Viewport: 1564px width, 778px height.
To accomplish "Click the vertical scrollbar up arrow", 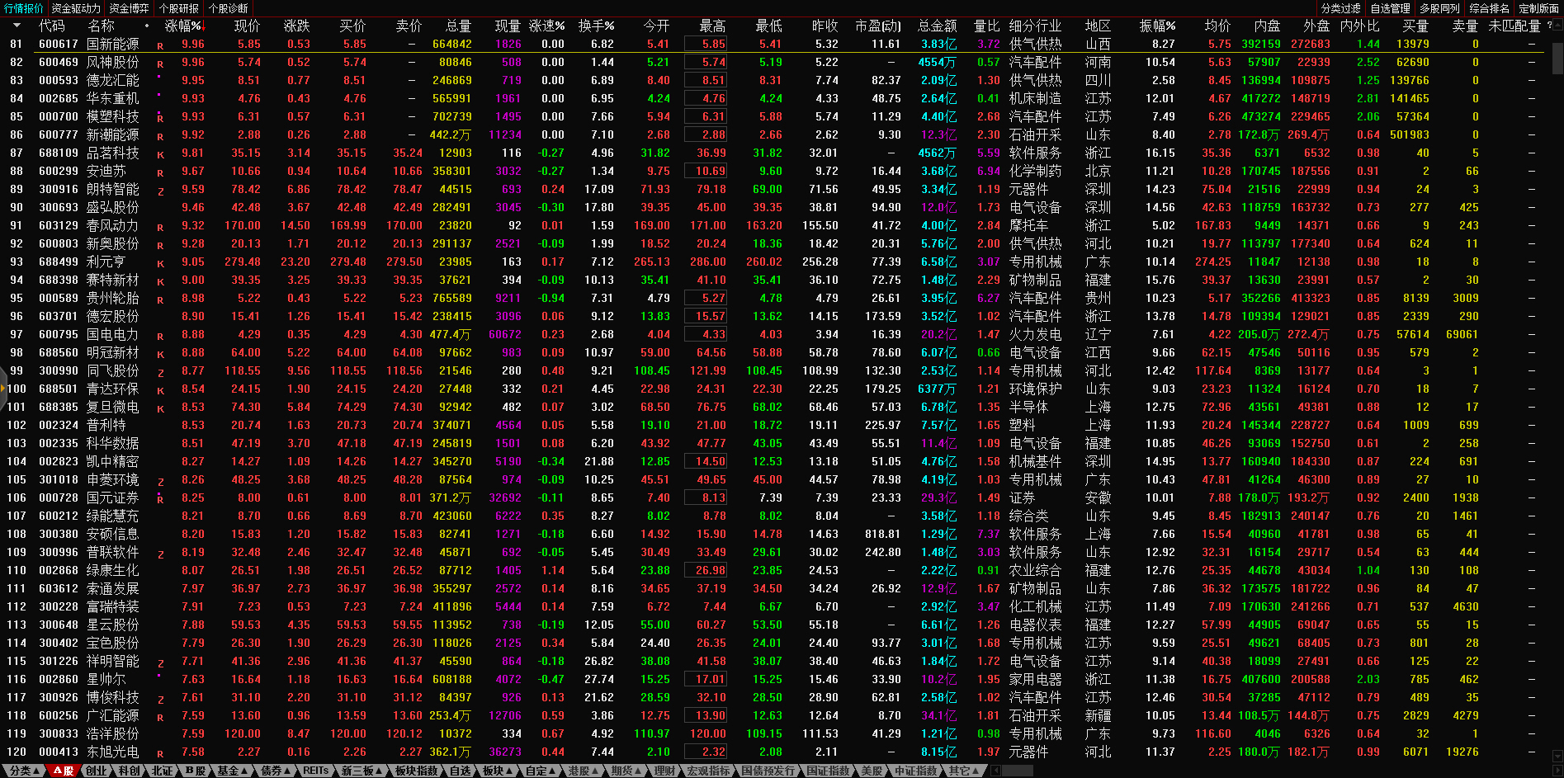I will (x=1557, y=26).
